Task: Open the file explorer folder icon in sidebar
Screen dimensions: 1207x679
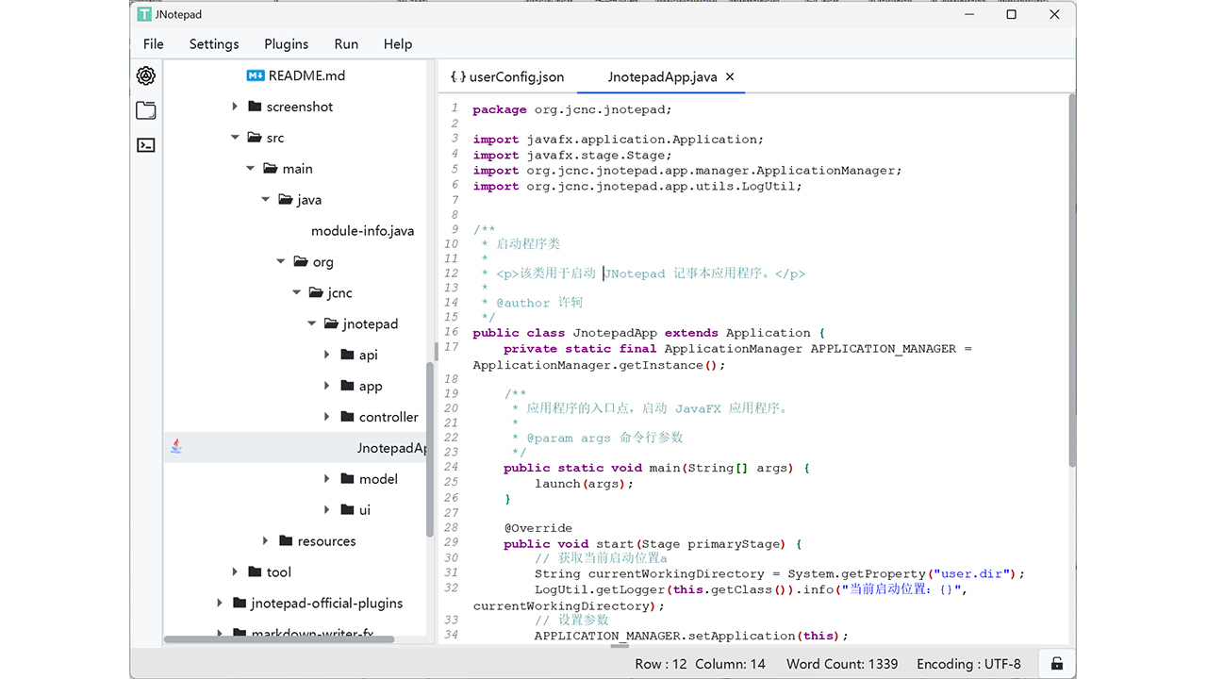Action: [x=145, y=110]
